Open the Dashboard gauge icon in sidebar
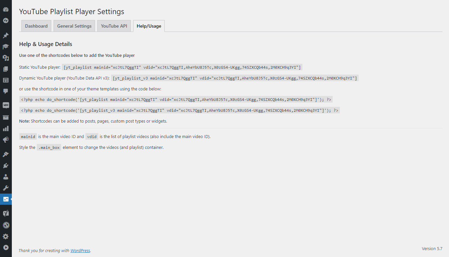Screen dimensions: 449x257 click(x=6, y=10)
